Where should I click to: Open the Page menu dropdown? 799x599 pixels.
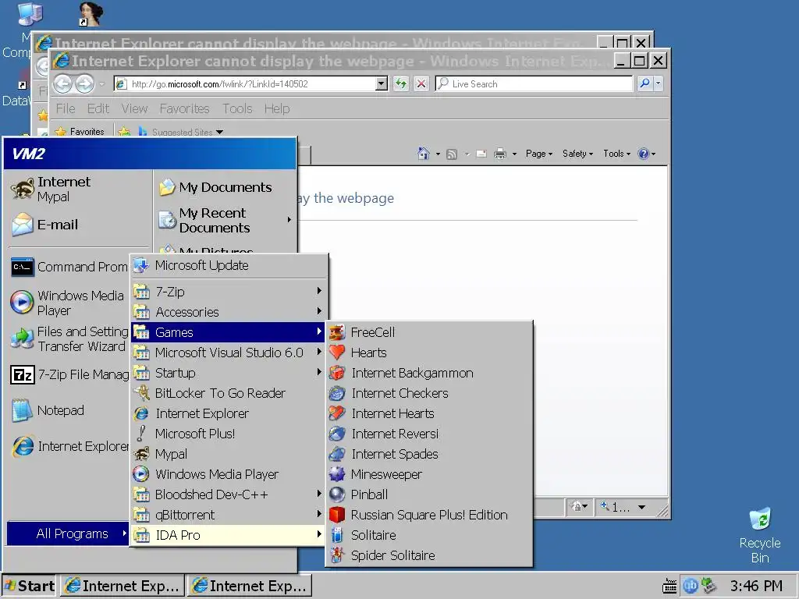[x=539, y=154]
